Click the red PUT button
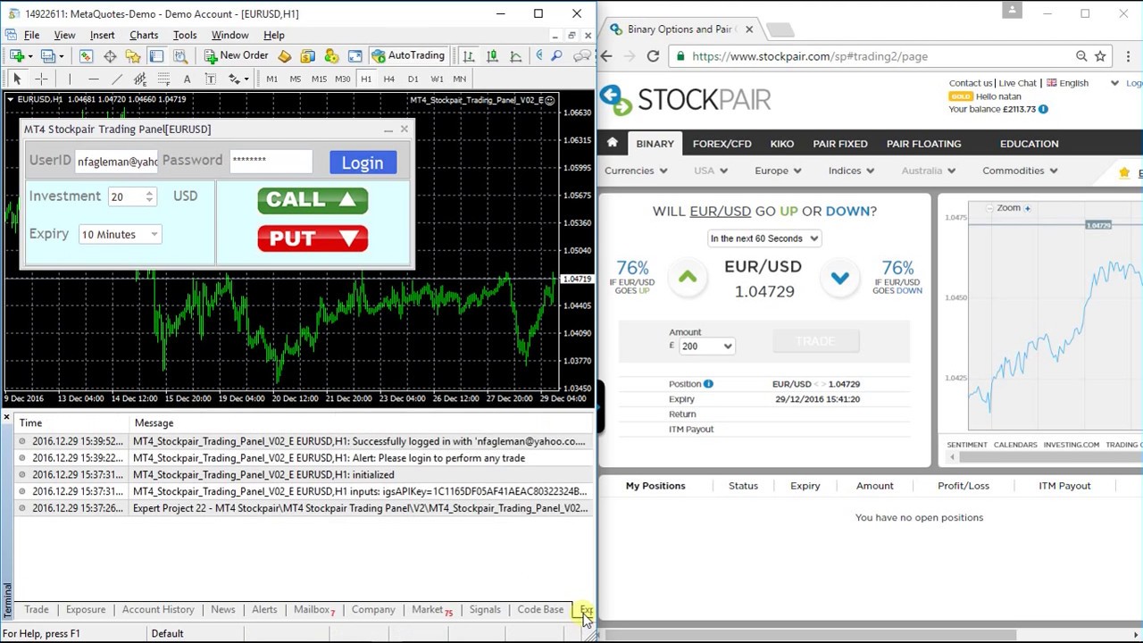The image size is (1143, 643). click(313, 238)
